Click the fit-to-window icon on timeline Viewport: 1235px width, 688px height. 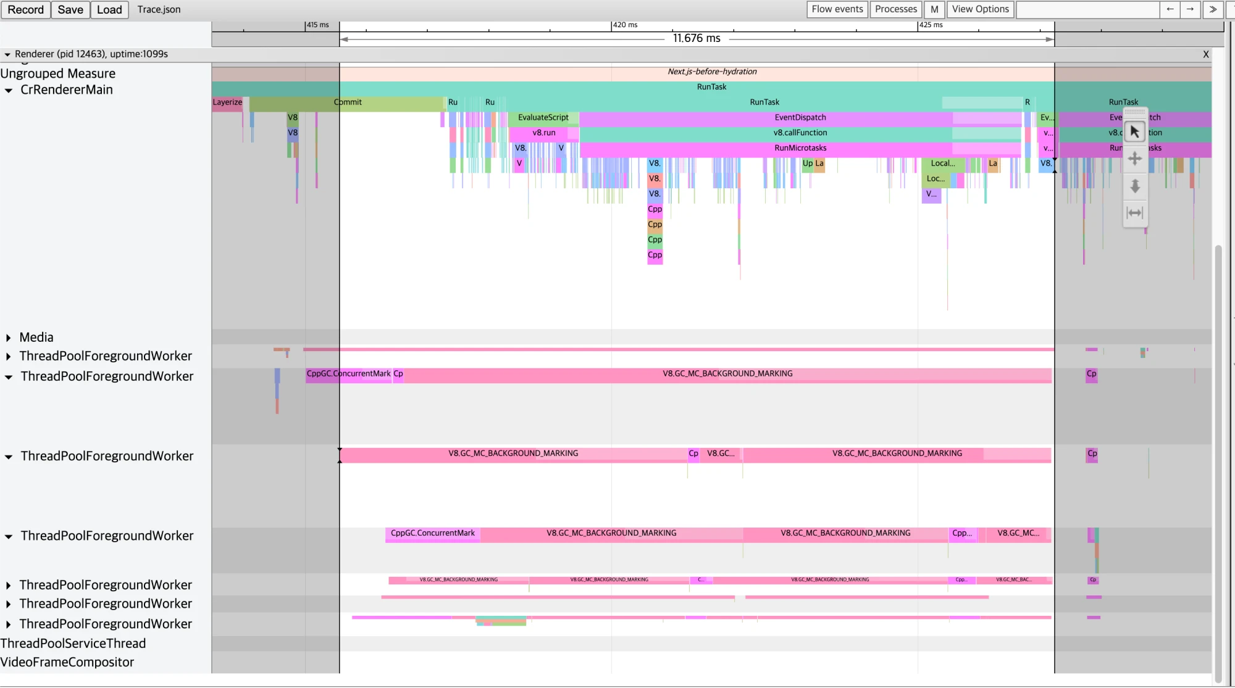[1135, 212]
